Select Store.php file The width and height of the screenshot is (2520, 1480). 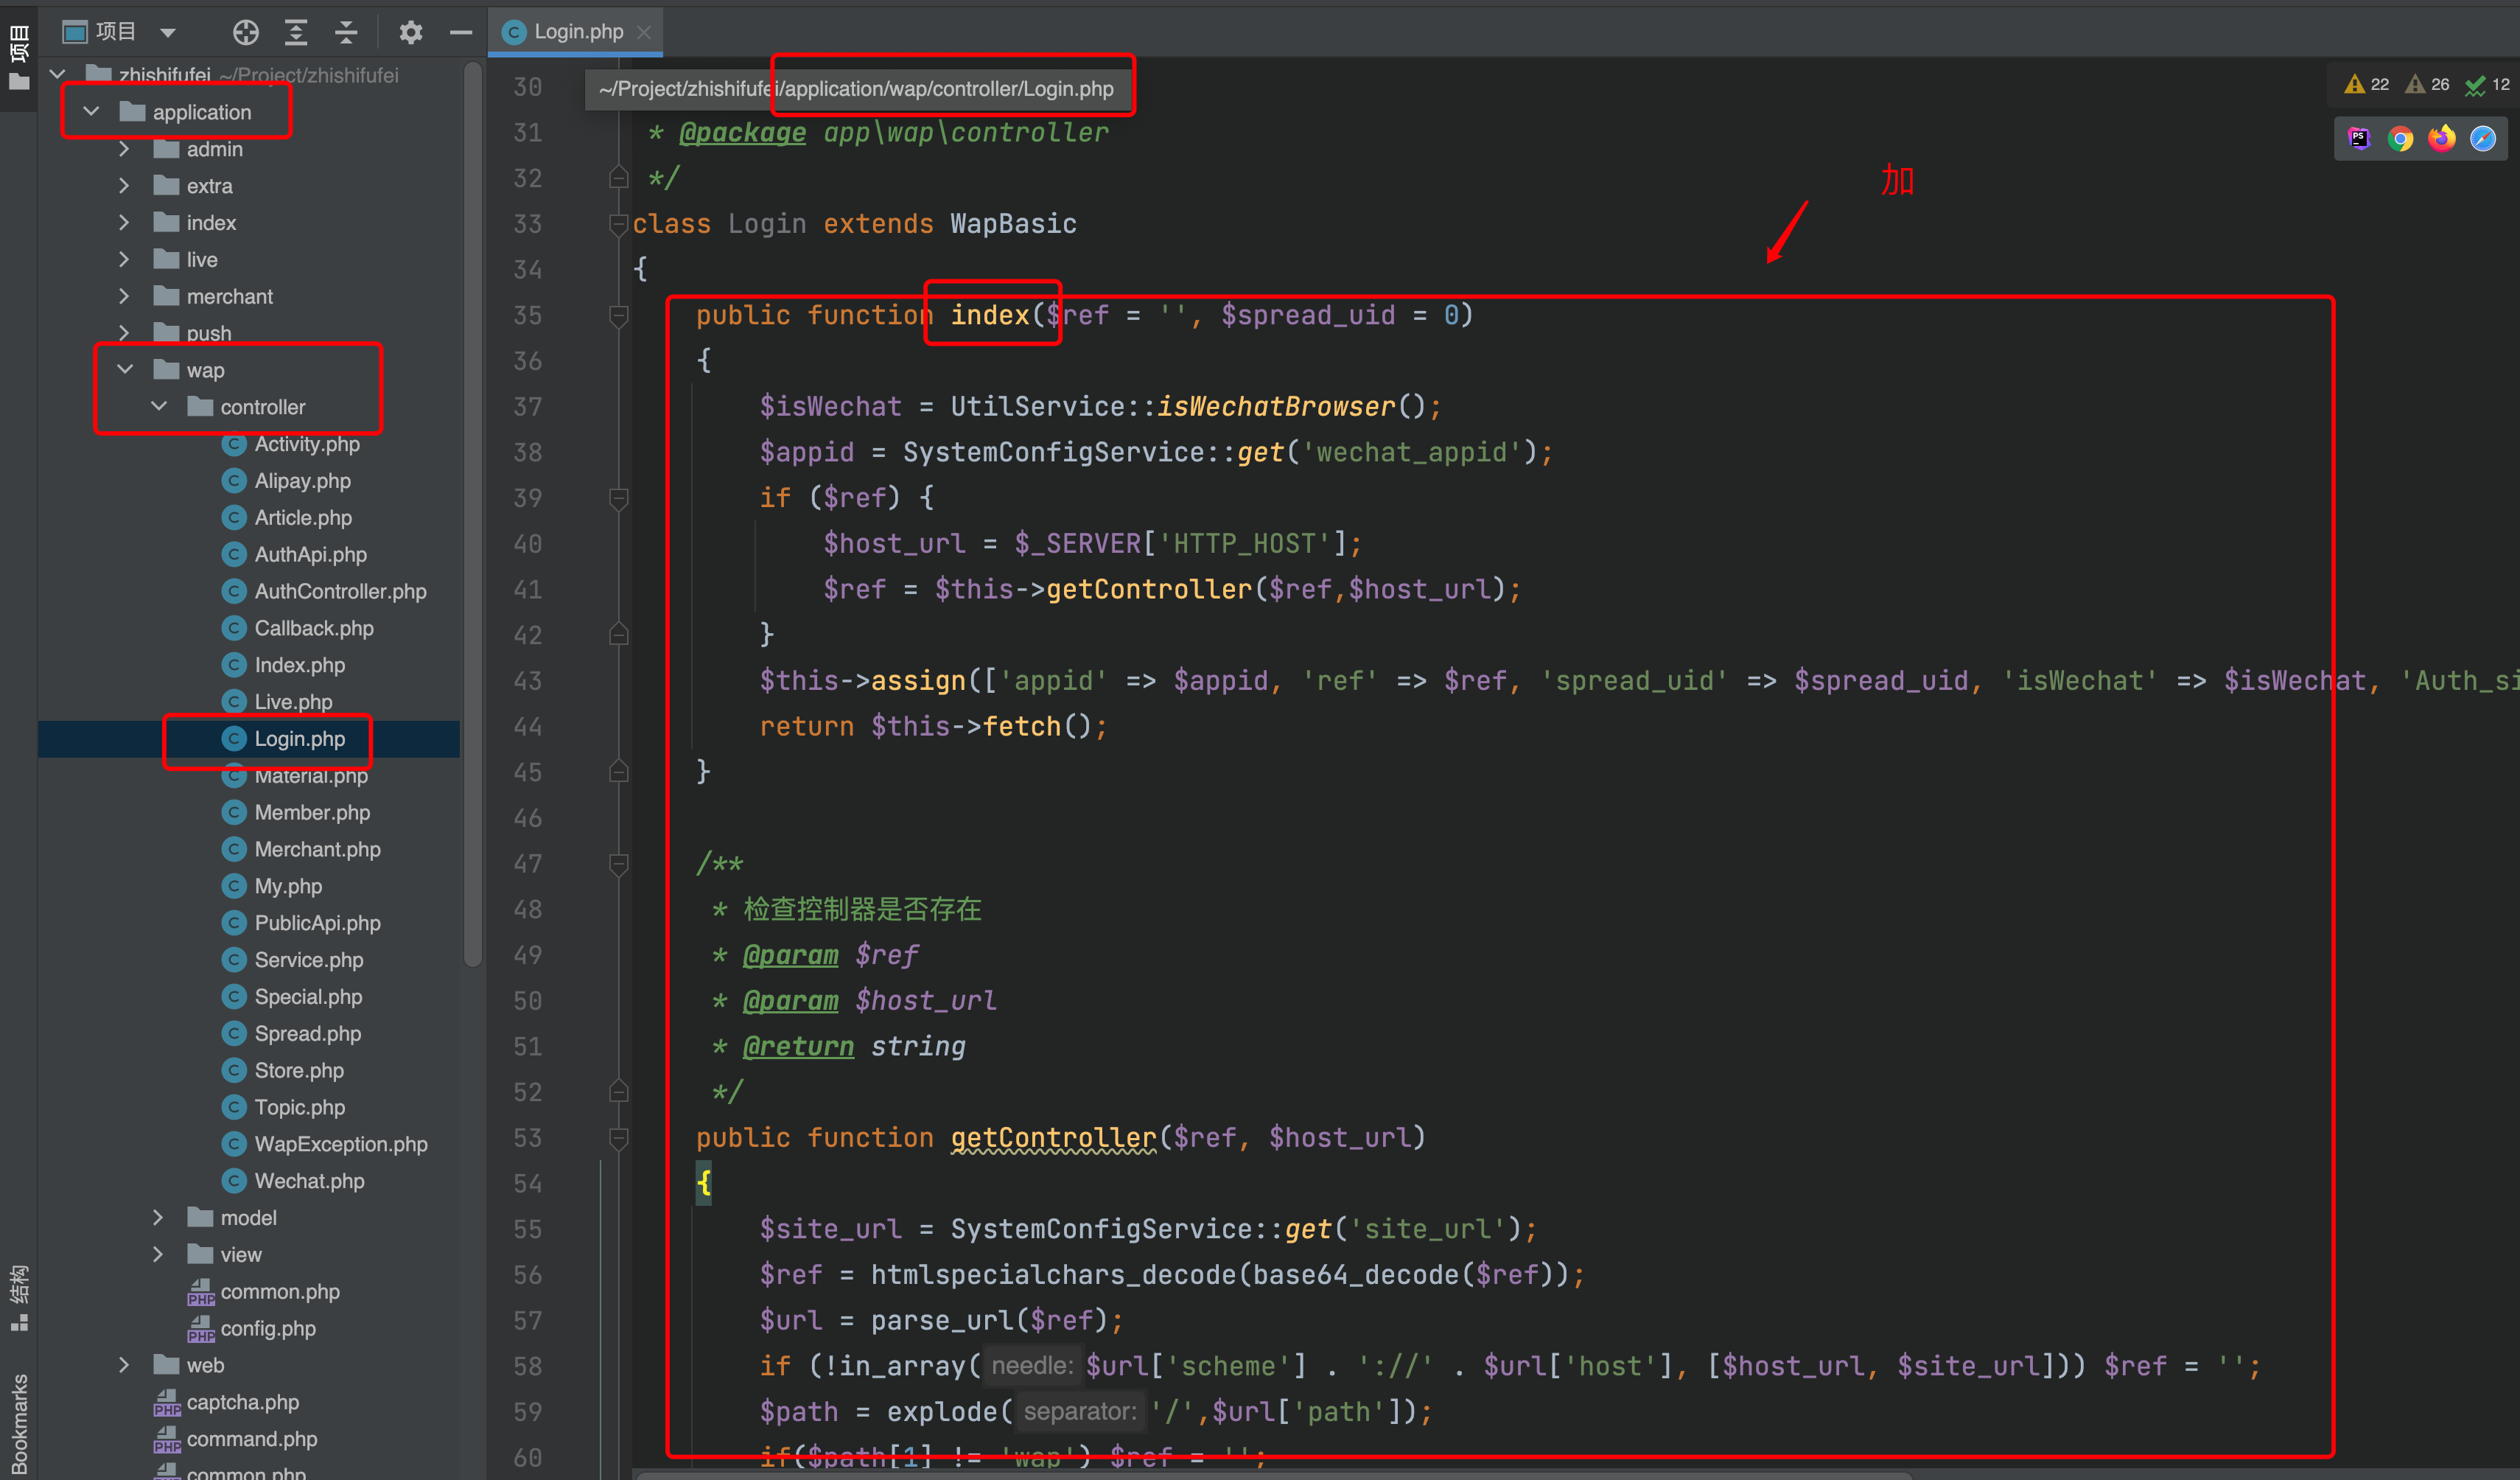(x=283, y=1071)
